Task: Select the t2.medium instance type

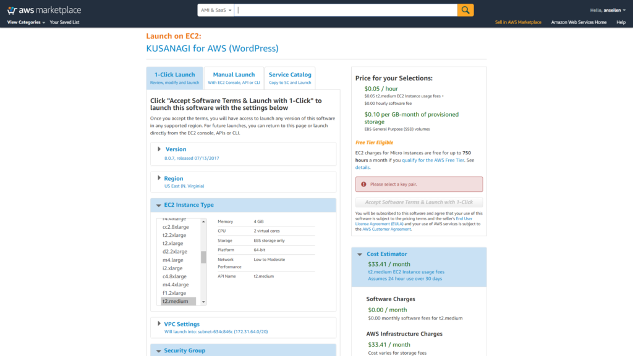Action: [x=178, y=301]
